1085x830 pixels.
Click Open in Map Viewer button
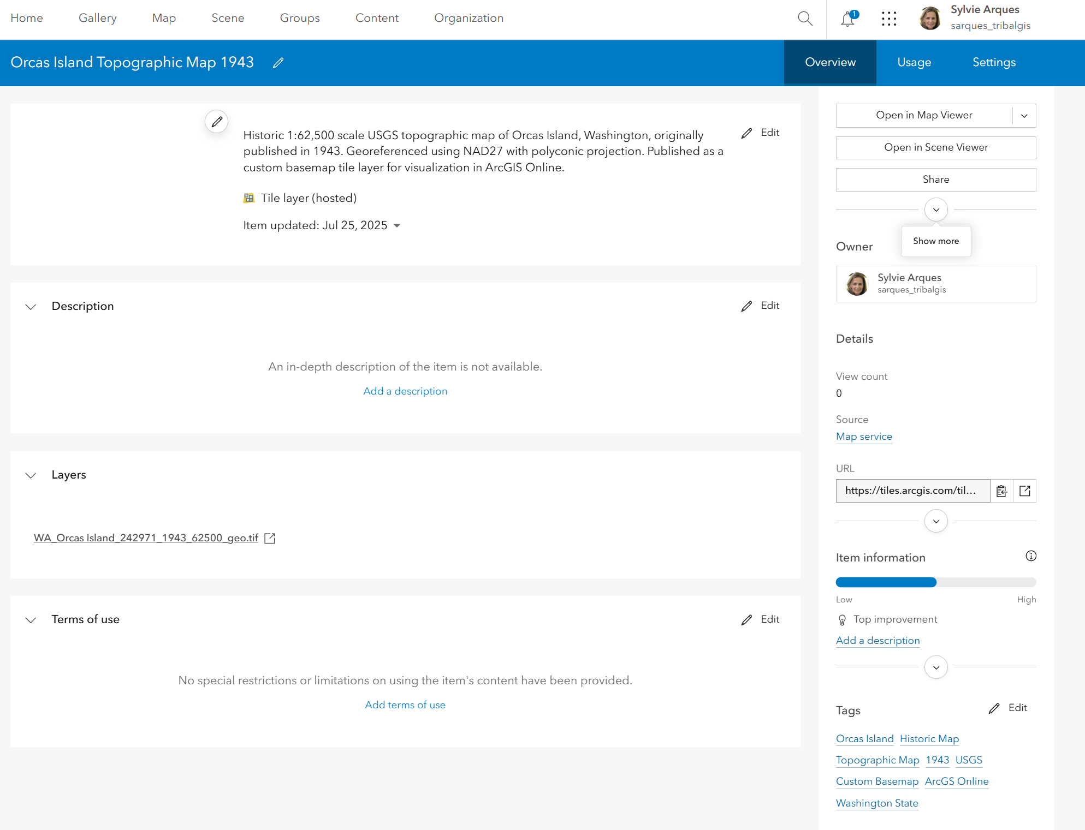tap(924, 116)
